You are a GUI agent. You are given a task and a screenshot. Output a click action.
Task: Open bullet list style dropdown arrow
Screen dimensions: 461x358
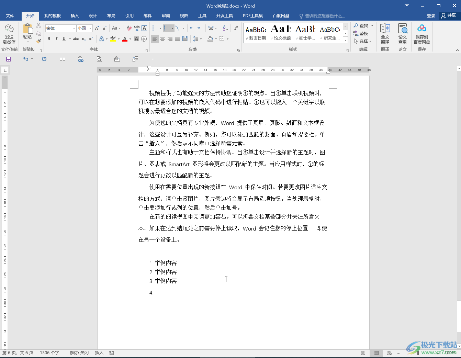click(160, 28)
